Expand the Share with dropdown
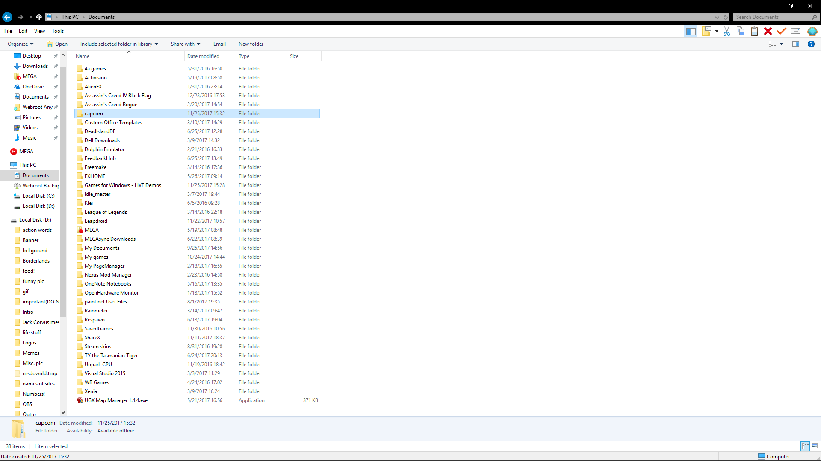Screen dimensions: 821x461 coord(185,44)
